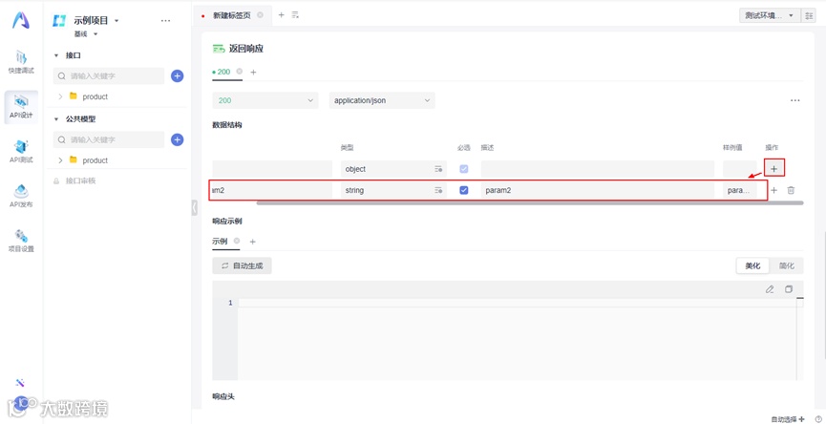Collapse the 接口 section
This screenshot has height=424, width=826.
(x=56, y=55)
